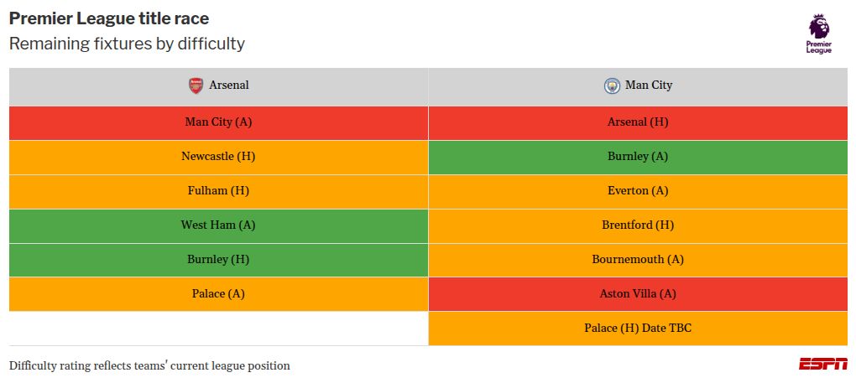Click the Bournemouth (A) fixture cell
Screen dimensions: 856x383
coord(638,260)
